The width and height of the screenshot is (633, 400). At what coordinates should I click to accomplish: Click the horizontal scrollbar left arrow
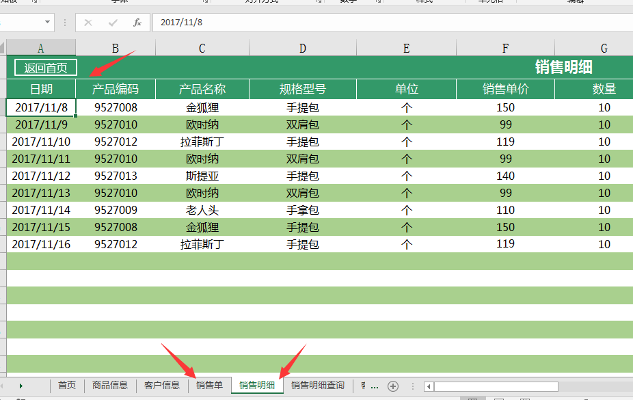pos(429,387)
